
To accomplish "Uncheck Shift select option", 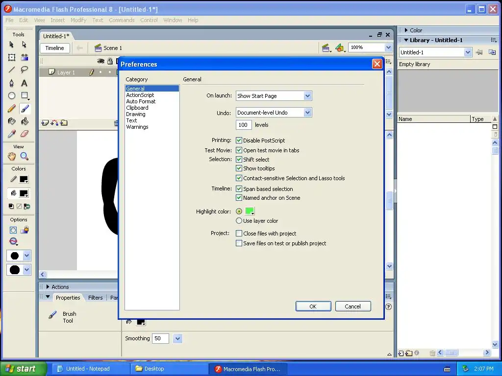I will click(x=239, y=159).
